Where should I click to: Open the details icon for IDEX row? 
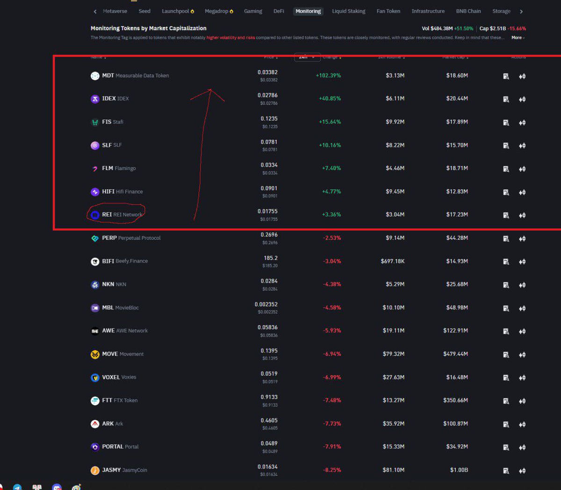(506, 99)
